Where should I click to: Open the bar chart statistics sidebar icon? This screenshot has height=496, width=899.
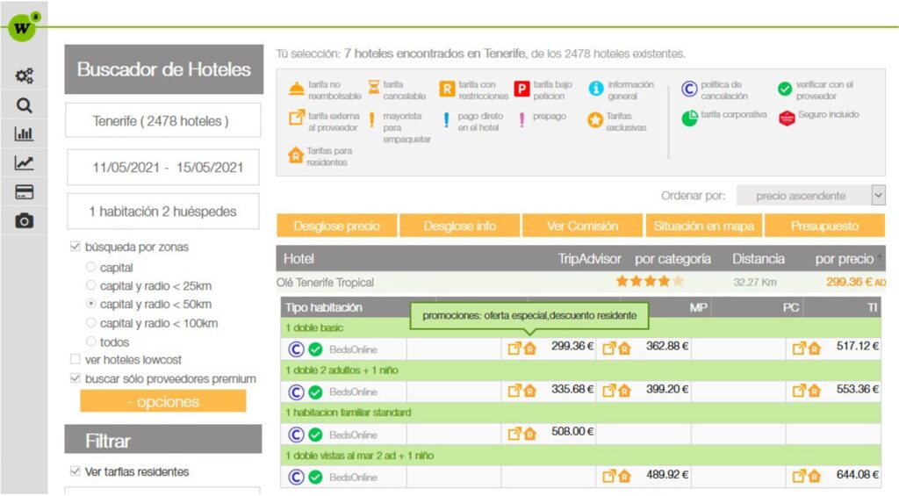click(25, 134)
